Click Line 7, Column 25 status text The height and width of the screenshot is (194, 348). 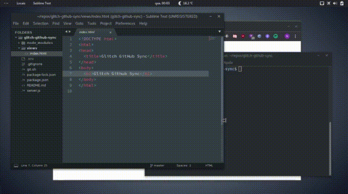(34, 166)
